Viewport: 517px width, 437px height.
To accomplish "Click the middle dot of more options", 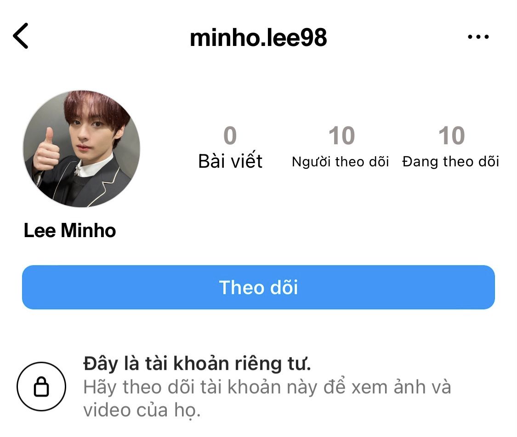I will pos(478,37).
